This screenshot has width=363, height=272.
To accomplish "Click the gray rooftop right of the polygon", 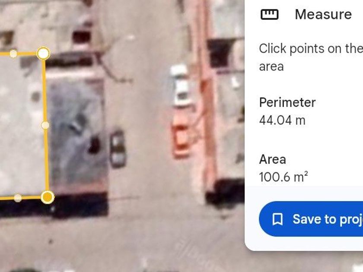I will pos(76,132).
